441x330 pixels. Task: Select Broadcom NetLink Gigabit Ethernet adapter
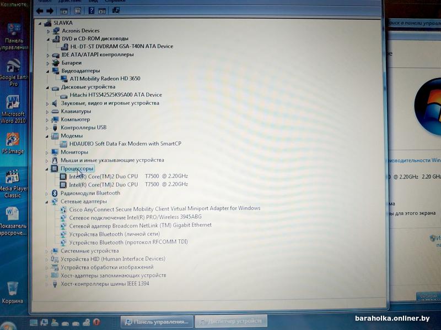[141, 226]
